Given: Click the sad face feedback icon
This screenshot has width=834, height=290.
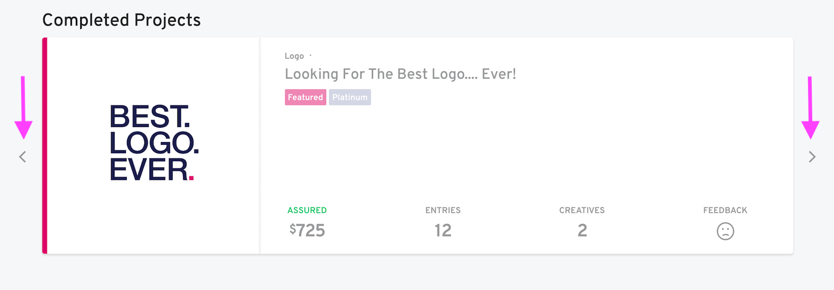Looking at the screenshot, I should tap(725, 231).
